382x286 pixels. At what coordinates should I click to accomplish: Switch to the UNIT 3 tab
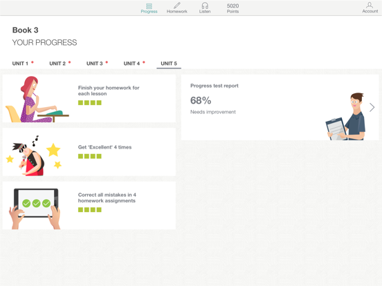coord(95,64)
